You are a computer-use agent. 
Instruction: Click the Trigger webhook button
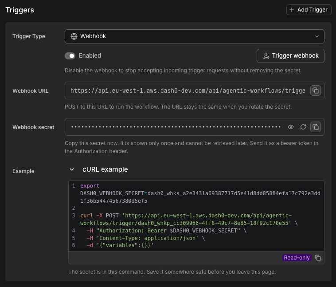(290, 56)
